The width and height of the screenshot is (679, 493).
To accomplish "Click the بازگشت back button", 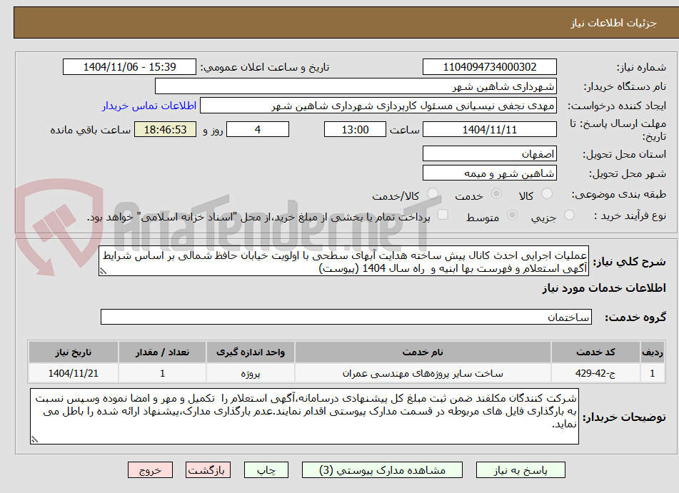I will click(208, 470).
